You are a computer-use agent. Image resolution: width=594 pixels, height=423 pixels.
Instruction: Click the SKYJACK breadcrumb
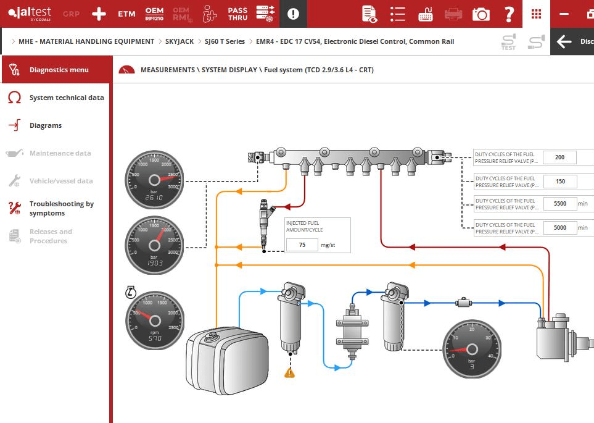pyautogui.click(x=179, y=41)
